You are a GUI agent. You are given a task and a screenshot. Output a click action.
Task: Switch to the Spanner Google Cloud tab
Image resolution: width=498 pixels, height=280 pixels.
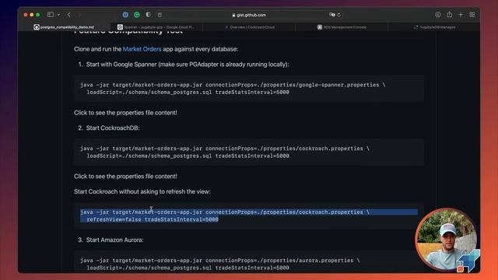[x=156, y=27]
